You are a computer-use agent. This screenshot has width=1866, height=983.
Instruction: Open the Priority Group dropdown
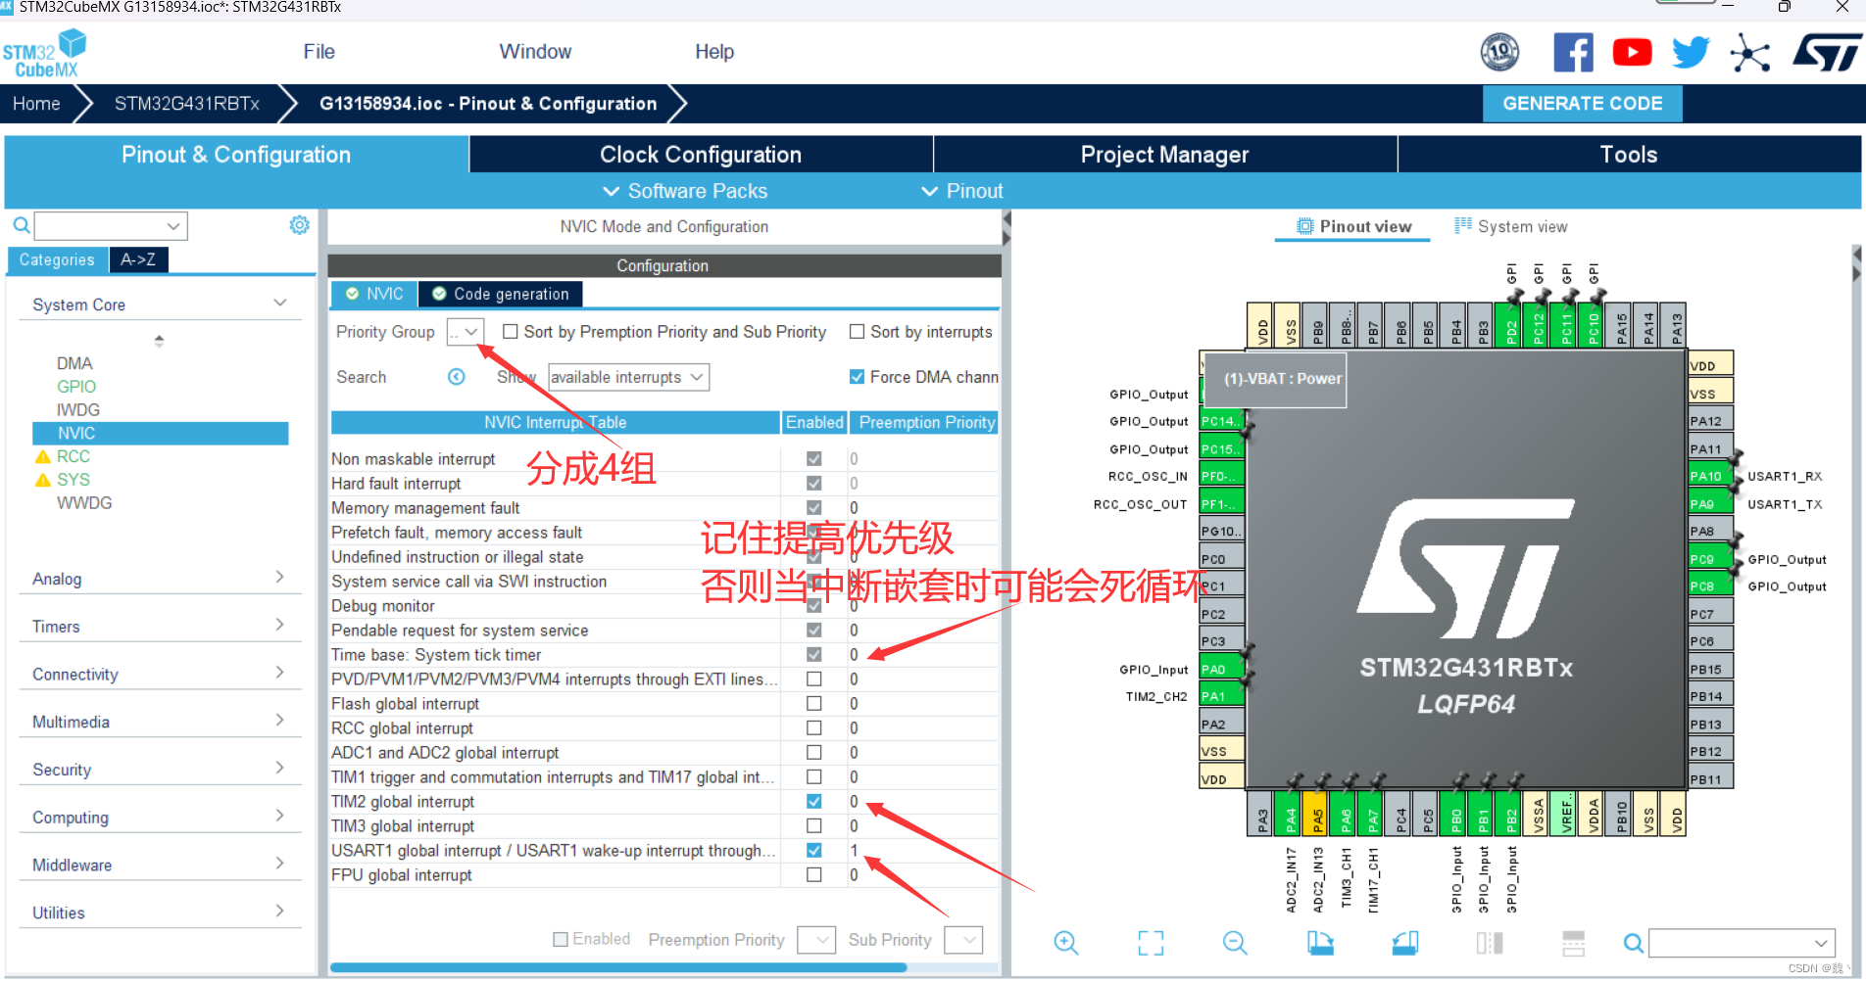point(466,332)
